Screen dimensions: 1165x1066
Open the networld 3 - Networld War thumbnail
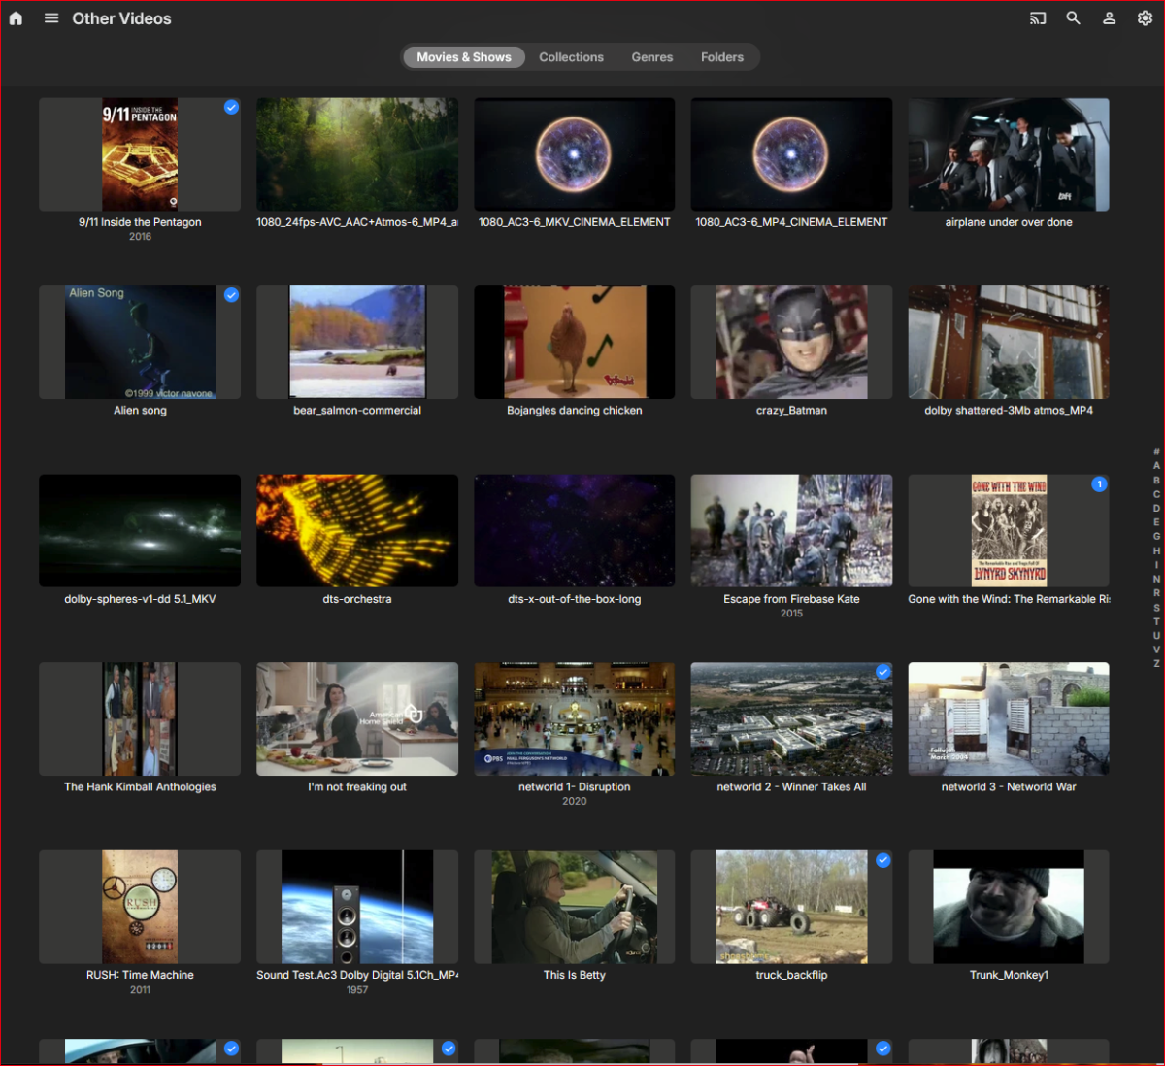pos(1009,718)
